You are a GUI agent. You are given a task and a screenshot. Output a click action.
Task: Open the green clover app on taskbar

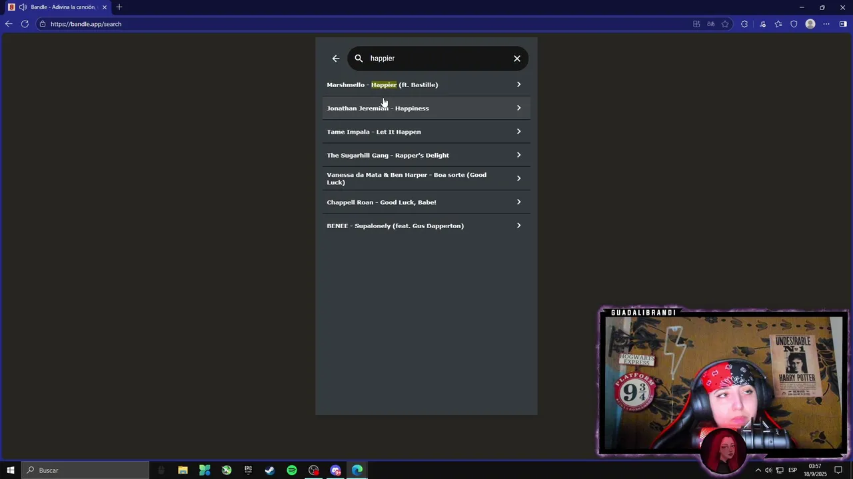point(205,470)
